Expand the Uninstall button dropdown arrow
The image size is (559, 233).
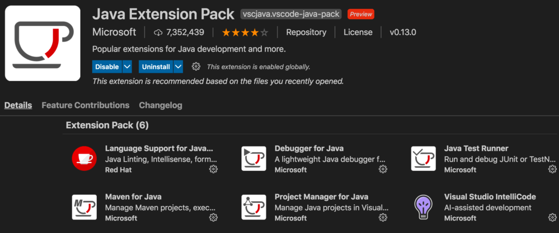pos(178,66)
